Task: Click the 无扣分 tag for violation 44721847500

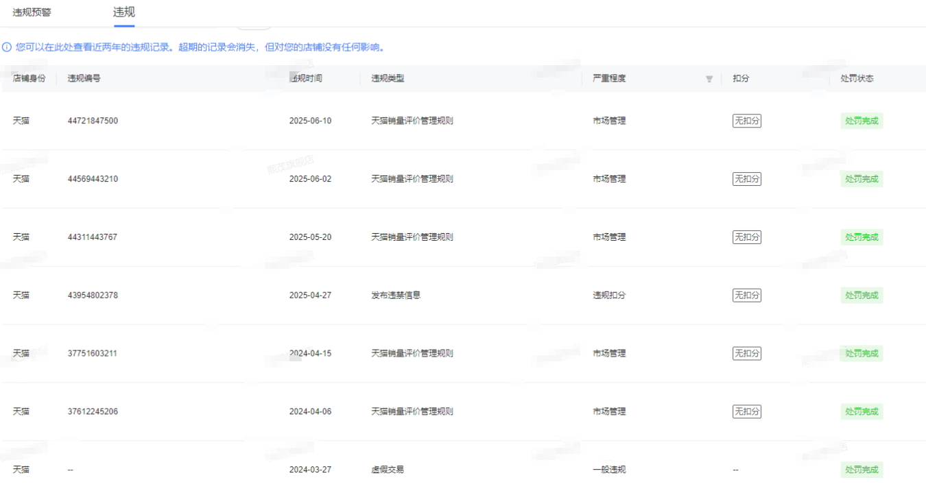Action: (x=746, y=121)
